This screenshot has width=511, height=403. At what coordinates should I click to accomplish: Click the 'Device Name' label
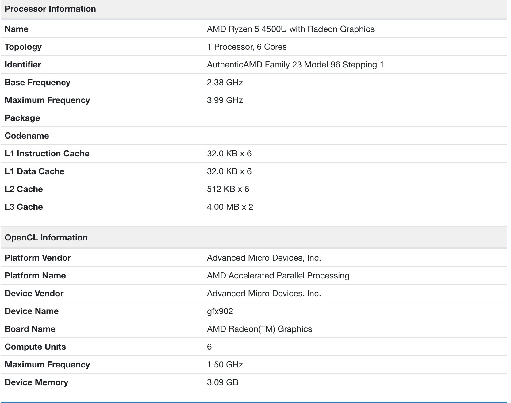[32, 311]
